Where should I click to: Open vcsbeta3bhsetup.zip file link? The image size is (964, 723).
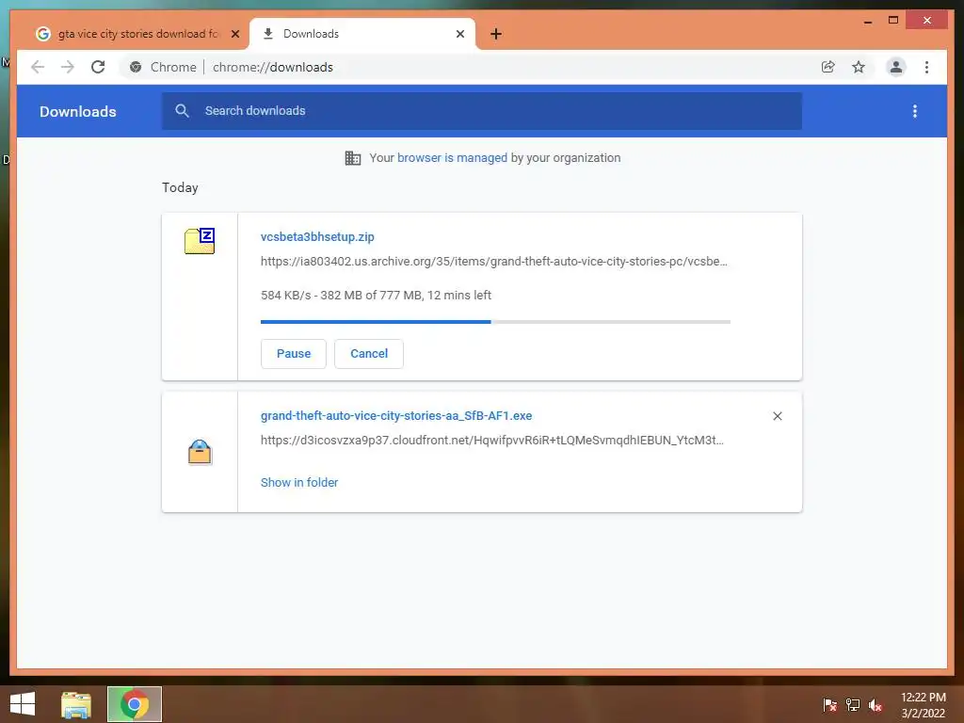coord(317,236)
